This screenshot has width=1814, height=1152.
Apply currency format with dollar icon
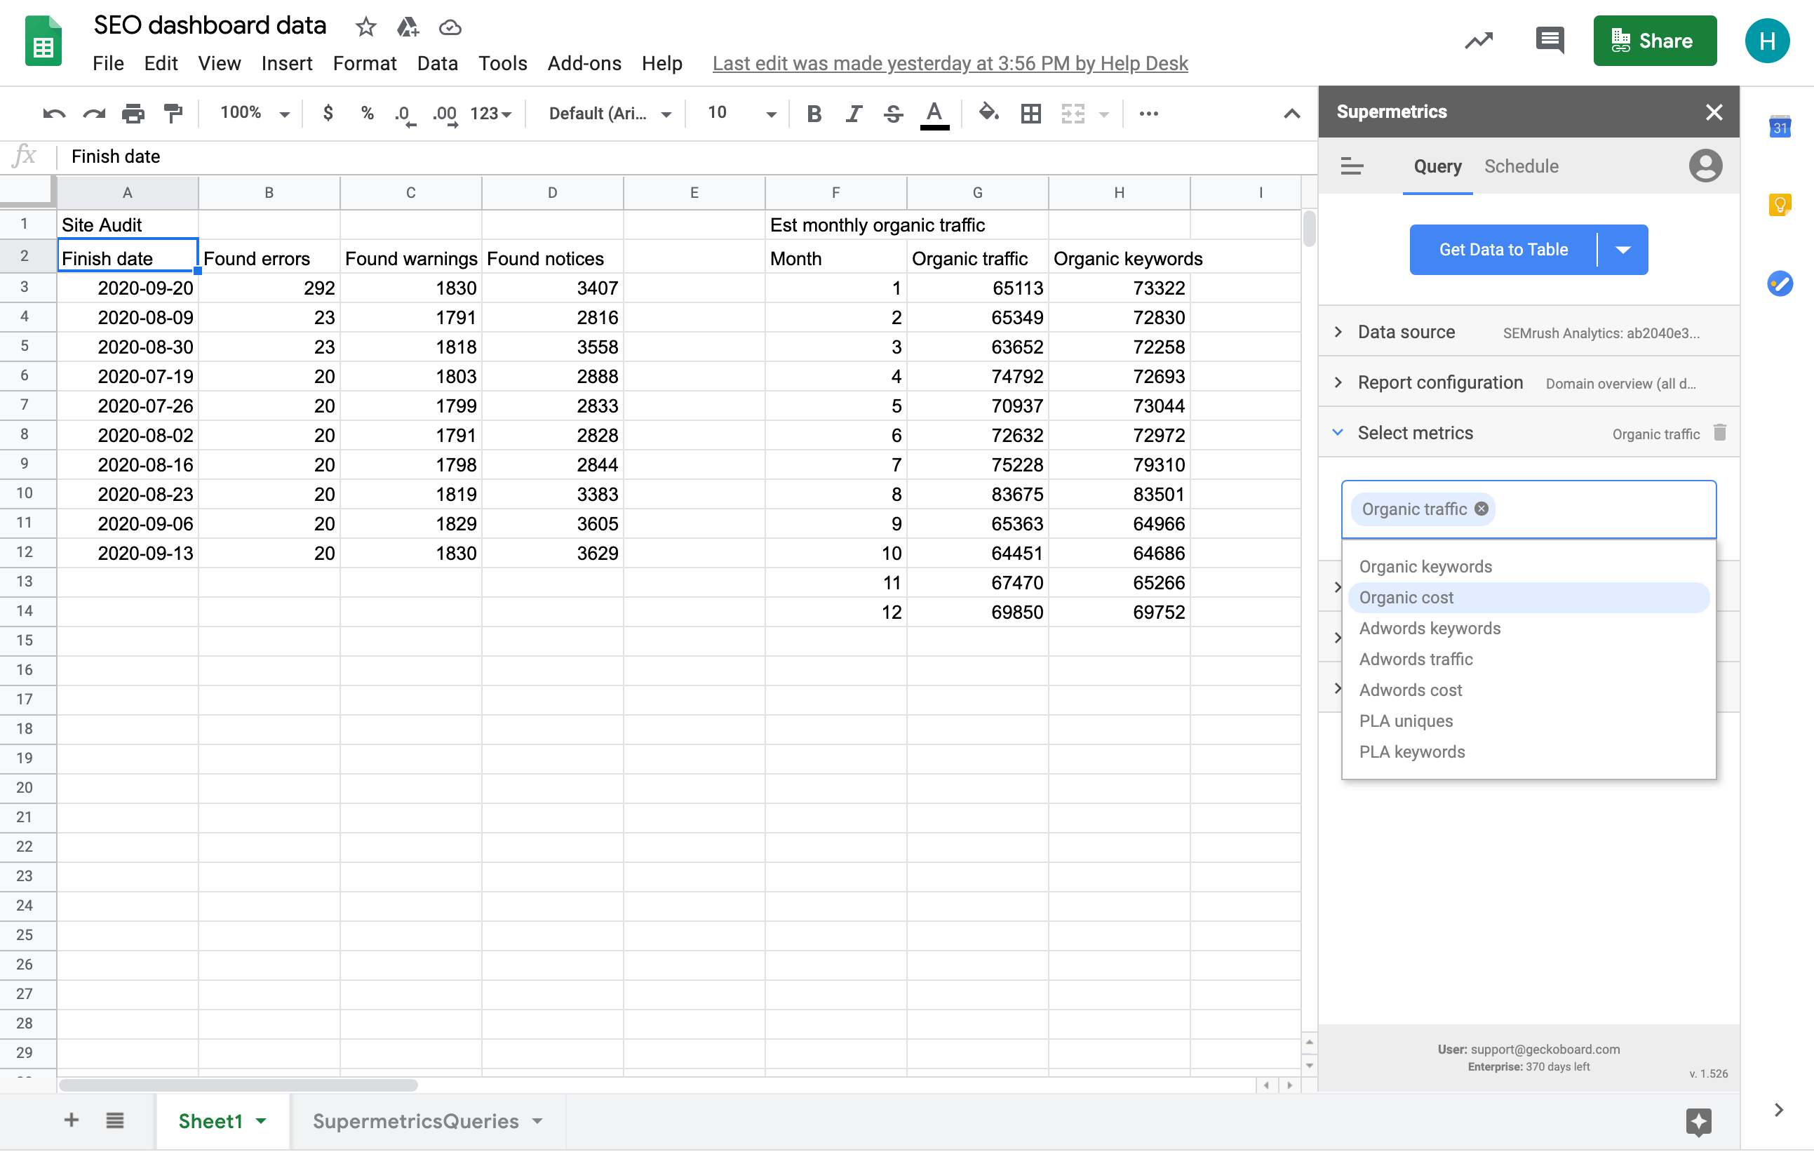[x=328, y=113]
